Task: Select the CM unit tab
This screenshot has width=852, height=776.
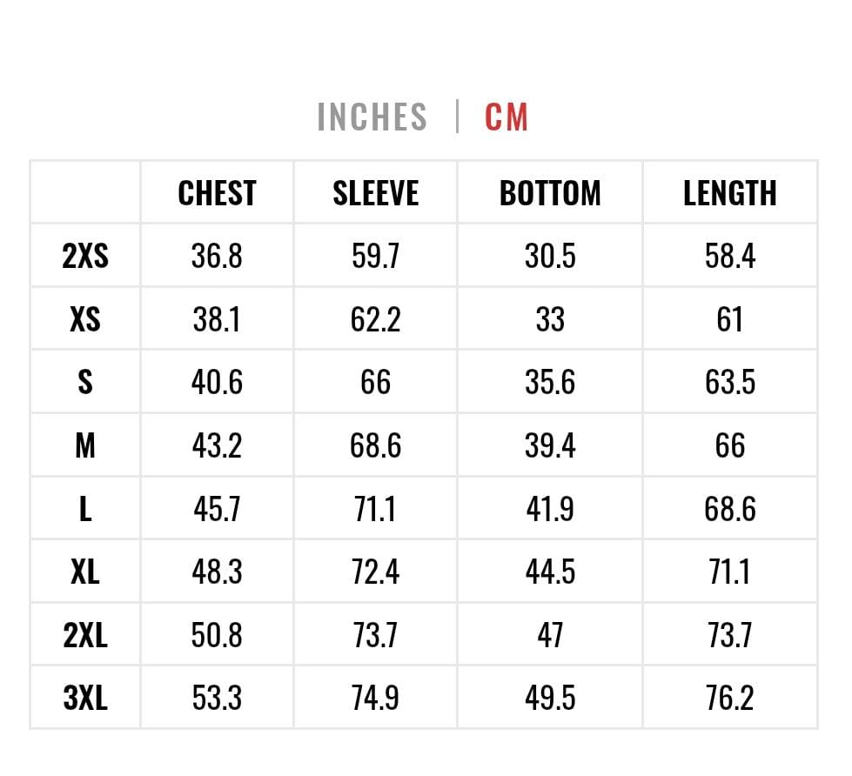Action: 507,117
